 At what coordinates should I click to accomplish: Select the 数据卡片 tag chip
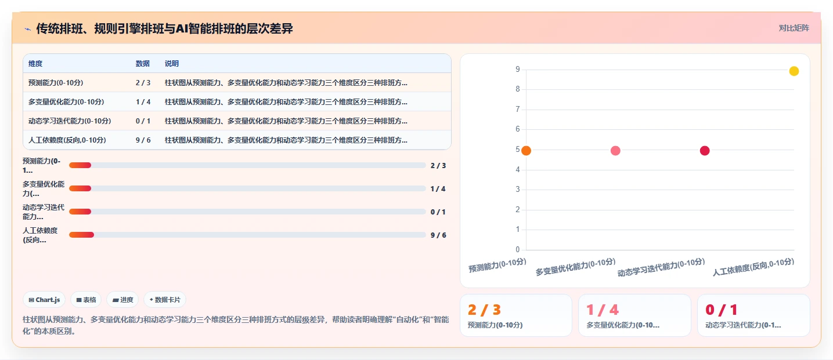165,300
